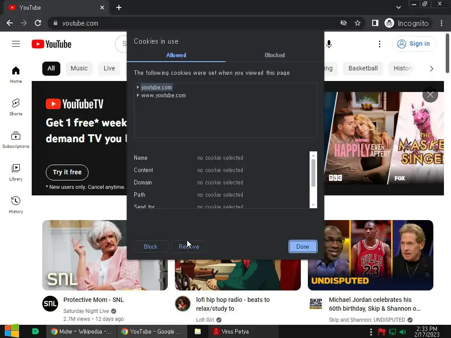Image resolution: width=451 pixels, height=338 pixels.
Task: Click the cookie details scrollbar up arrow
Action: pyautogui.click(x=313, y=155)
